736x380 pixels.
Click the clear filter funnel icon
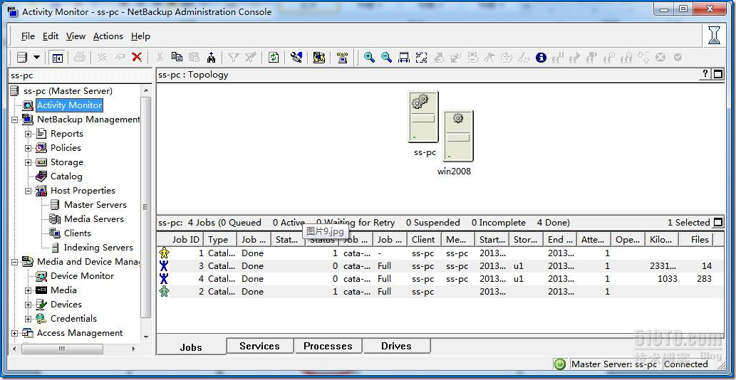251,57
